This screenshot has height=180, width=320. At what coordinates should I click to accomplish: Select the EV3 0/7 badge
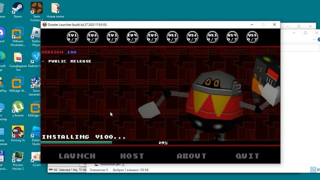click(112, 37)
